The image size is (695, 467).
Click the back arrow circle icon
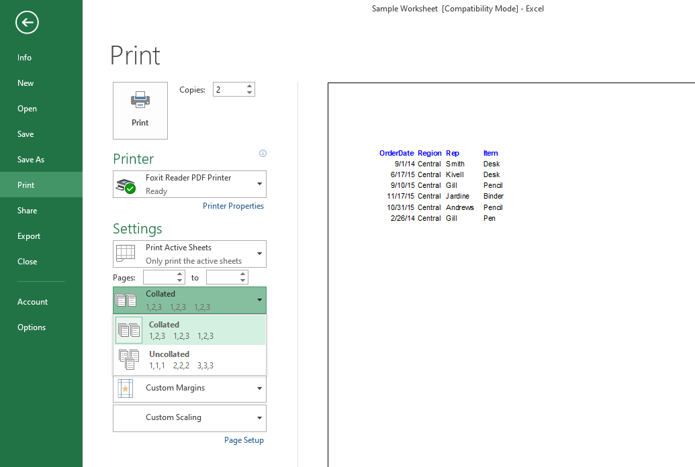pyautogui.click(x=27, y=23)
